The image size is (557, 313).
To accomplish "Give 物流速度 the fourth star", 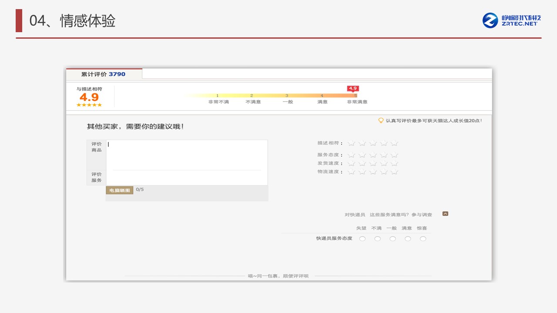I will click(384, 172).
